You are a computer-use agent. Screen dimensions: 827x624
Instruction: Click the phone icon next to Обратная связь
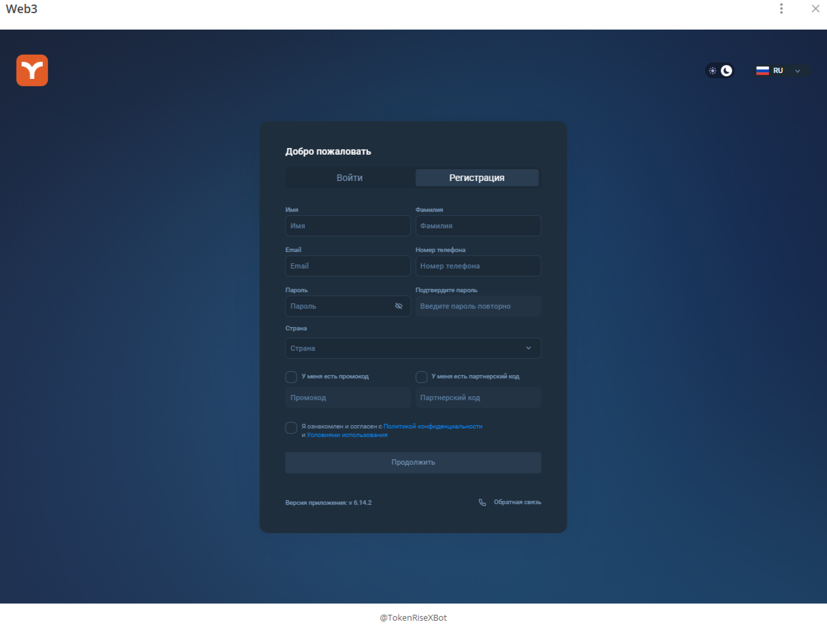coord(482,502)
